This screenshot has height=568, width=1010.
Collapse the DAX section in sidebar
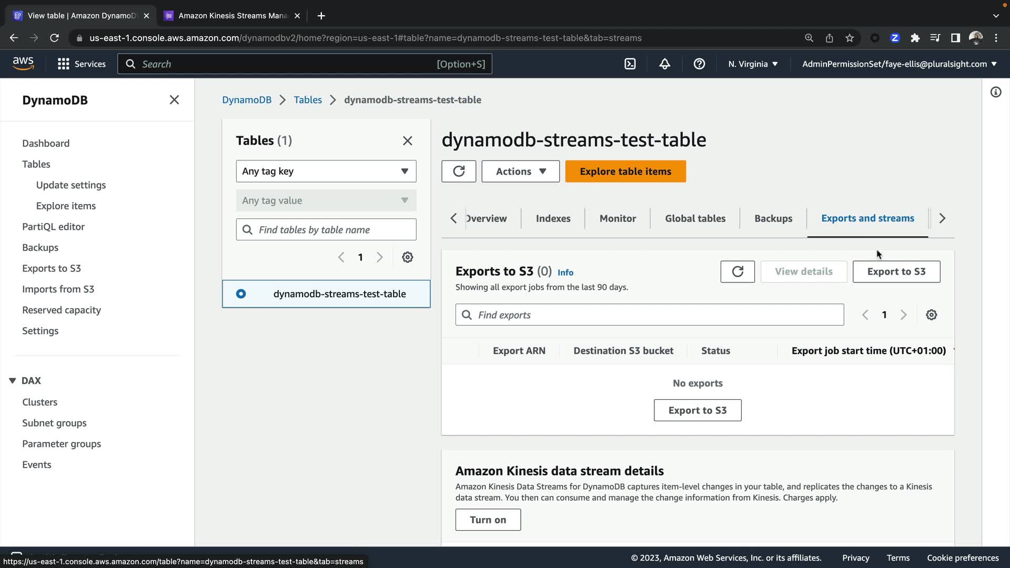click(x=13, y=381)
